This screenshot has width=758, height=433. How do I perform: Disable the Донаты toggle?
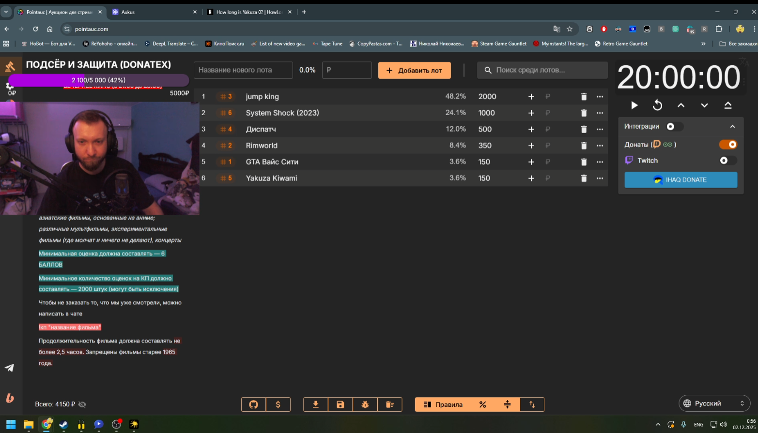728,144
